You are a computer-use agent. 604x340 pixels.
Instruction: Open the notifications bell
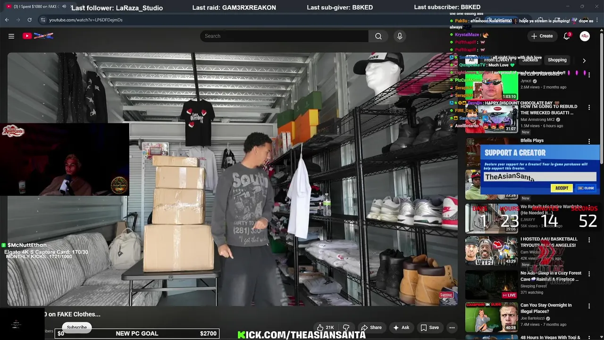pos(567,36)
